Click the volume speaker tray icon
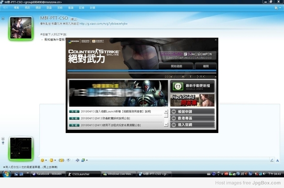The height and width of the screenshot is (188, 284). tap(264, 174)
